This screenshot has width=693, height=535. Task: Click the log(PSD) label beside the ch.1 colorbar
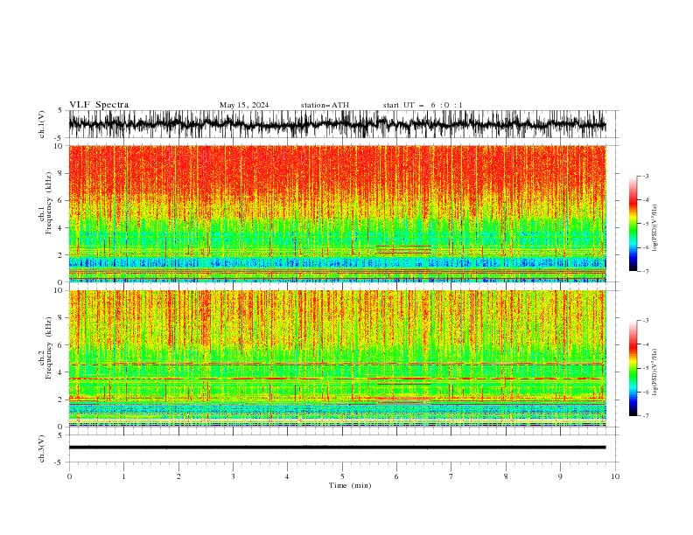(655, 228)
